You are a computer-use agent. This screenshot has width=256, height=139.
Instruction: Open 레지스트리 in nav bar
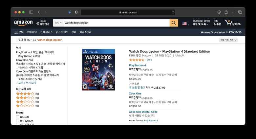point(85,32)
